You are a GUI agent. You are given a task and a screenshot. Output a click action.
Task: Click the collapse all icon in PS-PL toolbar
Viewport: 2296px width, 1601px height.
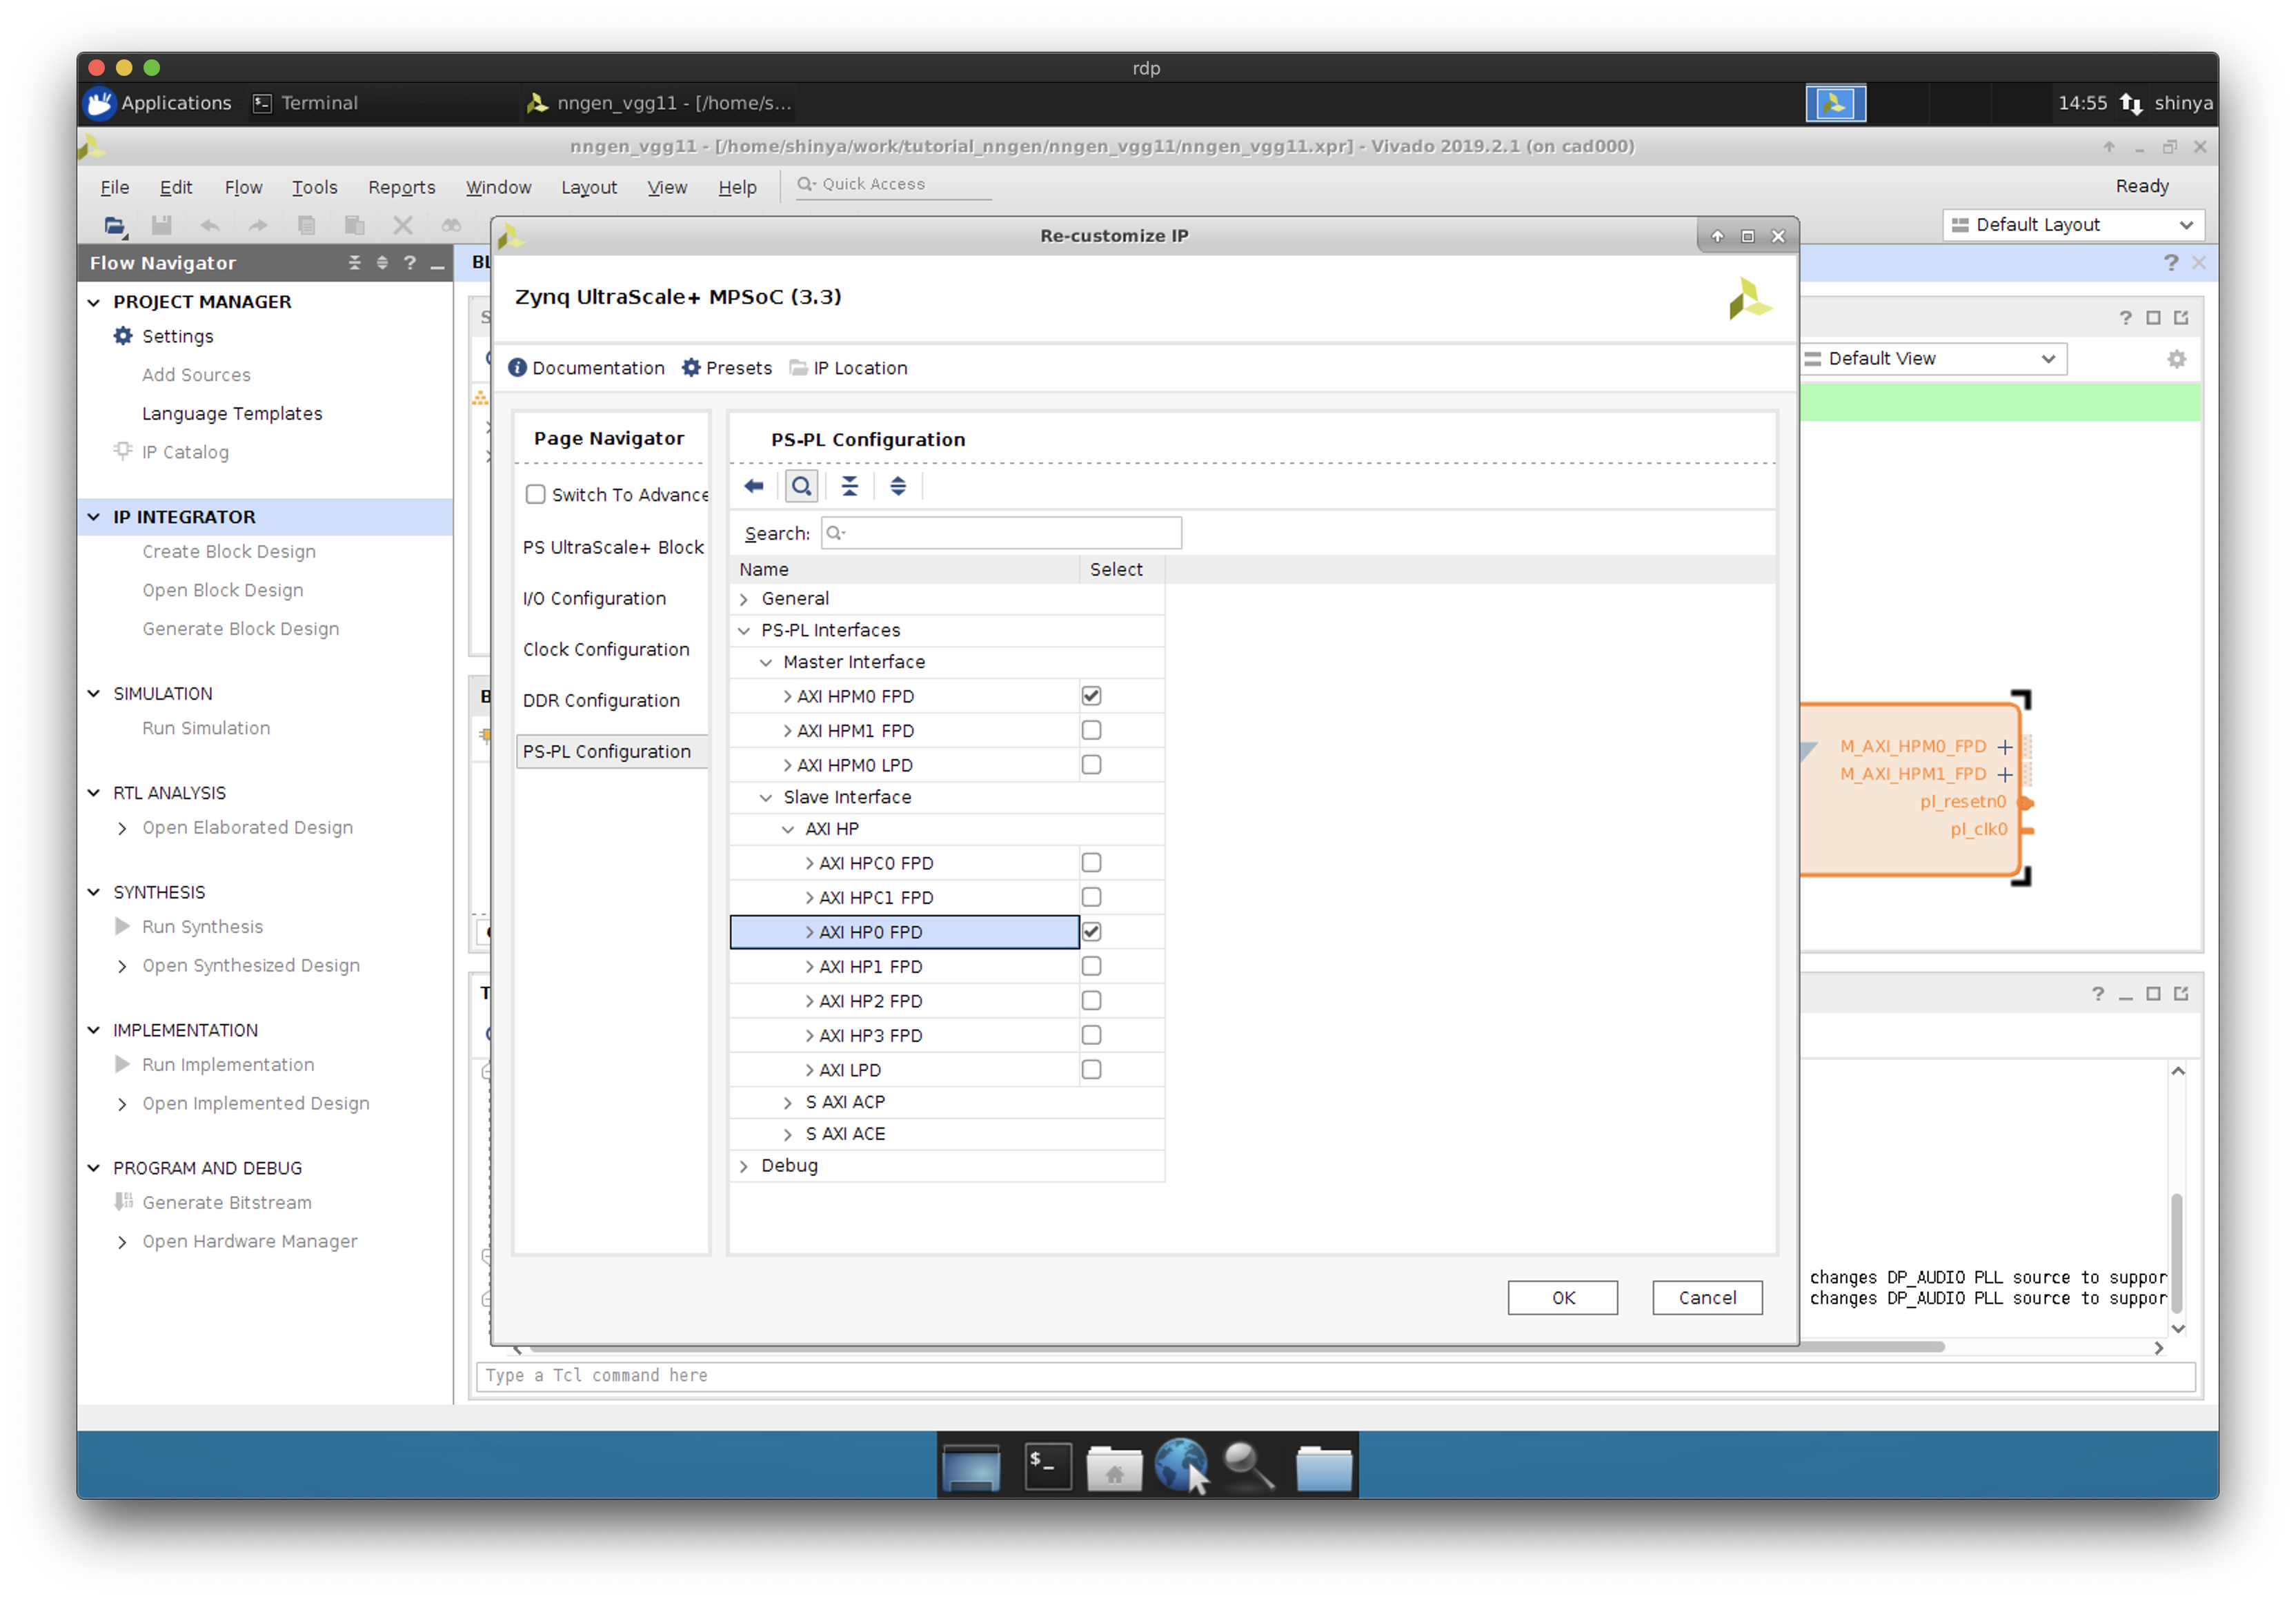pyautogui.click(x=849, y=486)
